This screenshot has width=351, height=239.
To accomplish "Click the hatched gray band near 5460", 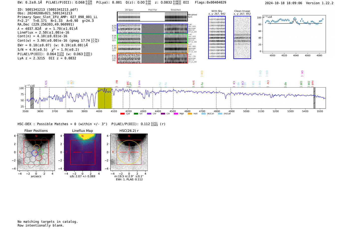I will (314, 98).
